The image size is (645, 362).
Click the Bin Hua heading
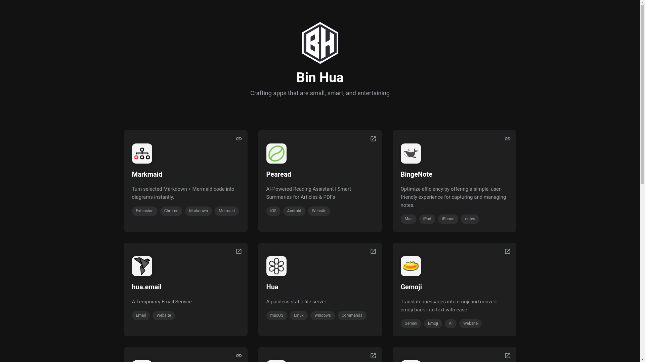(320, 78)
